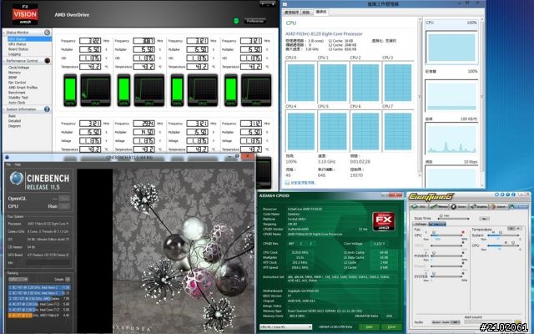Open Basic under System Information
534x334 pixels.
coord(13,116)
